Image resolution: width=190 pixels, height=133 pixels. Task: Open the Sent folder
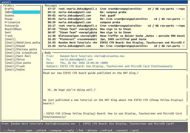pyautogui.click(x=8, y=32)
